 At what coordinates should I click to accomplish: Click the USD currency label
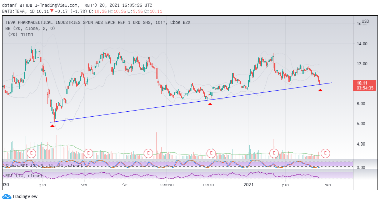tap(365, 21)
